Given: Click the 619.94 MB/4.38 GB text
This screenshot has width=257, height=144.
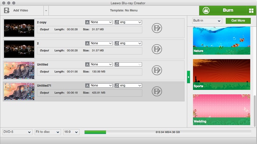Looking at the screenshot, I should click(168, 132).
